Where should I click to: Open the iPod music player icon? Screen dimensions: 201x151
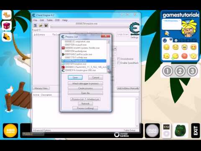tap(167, 130)
